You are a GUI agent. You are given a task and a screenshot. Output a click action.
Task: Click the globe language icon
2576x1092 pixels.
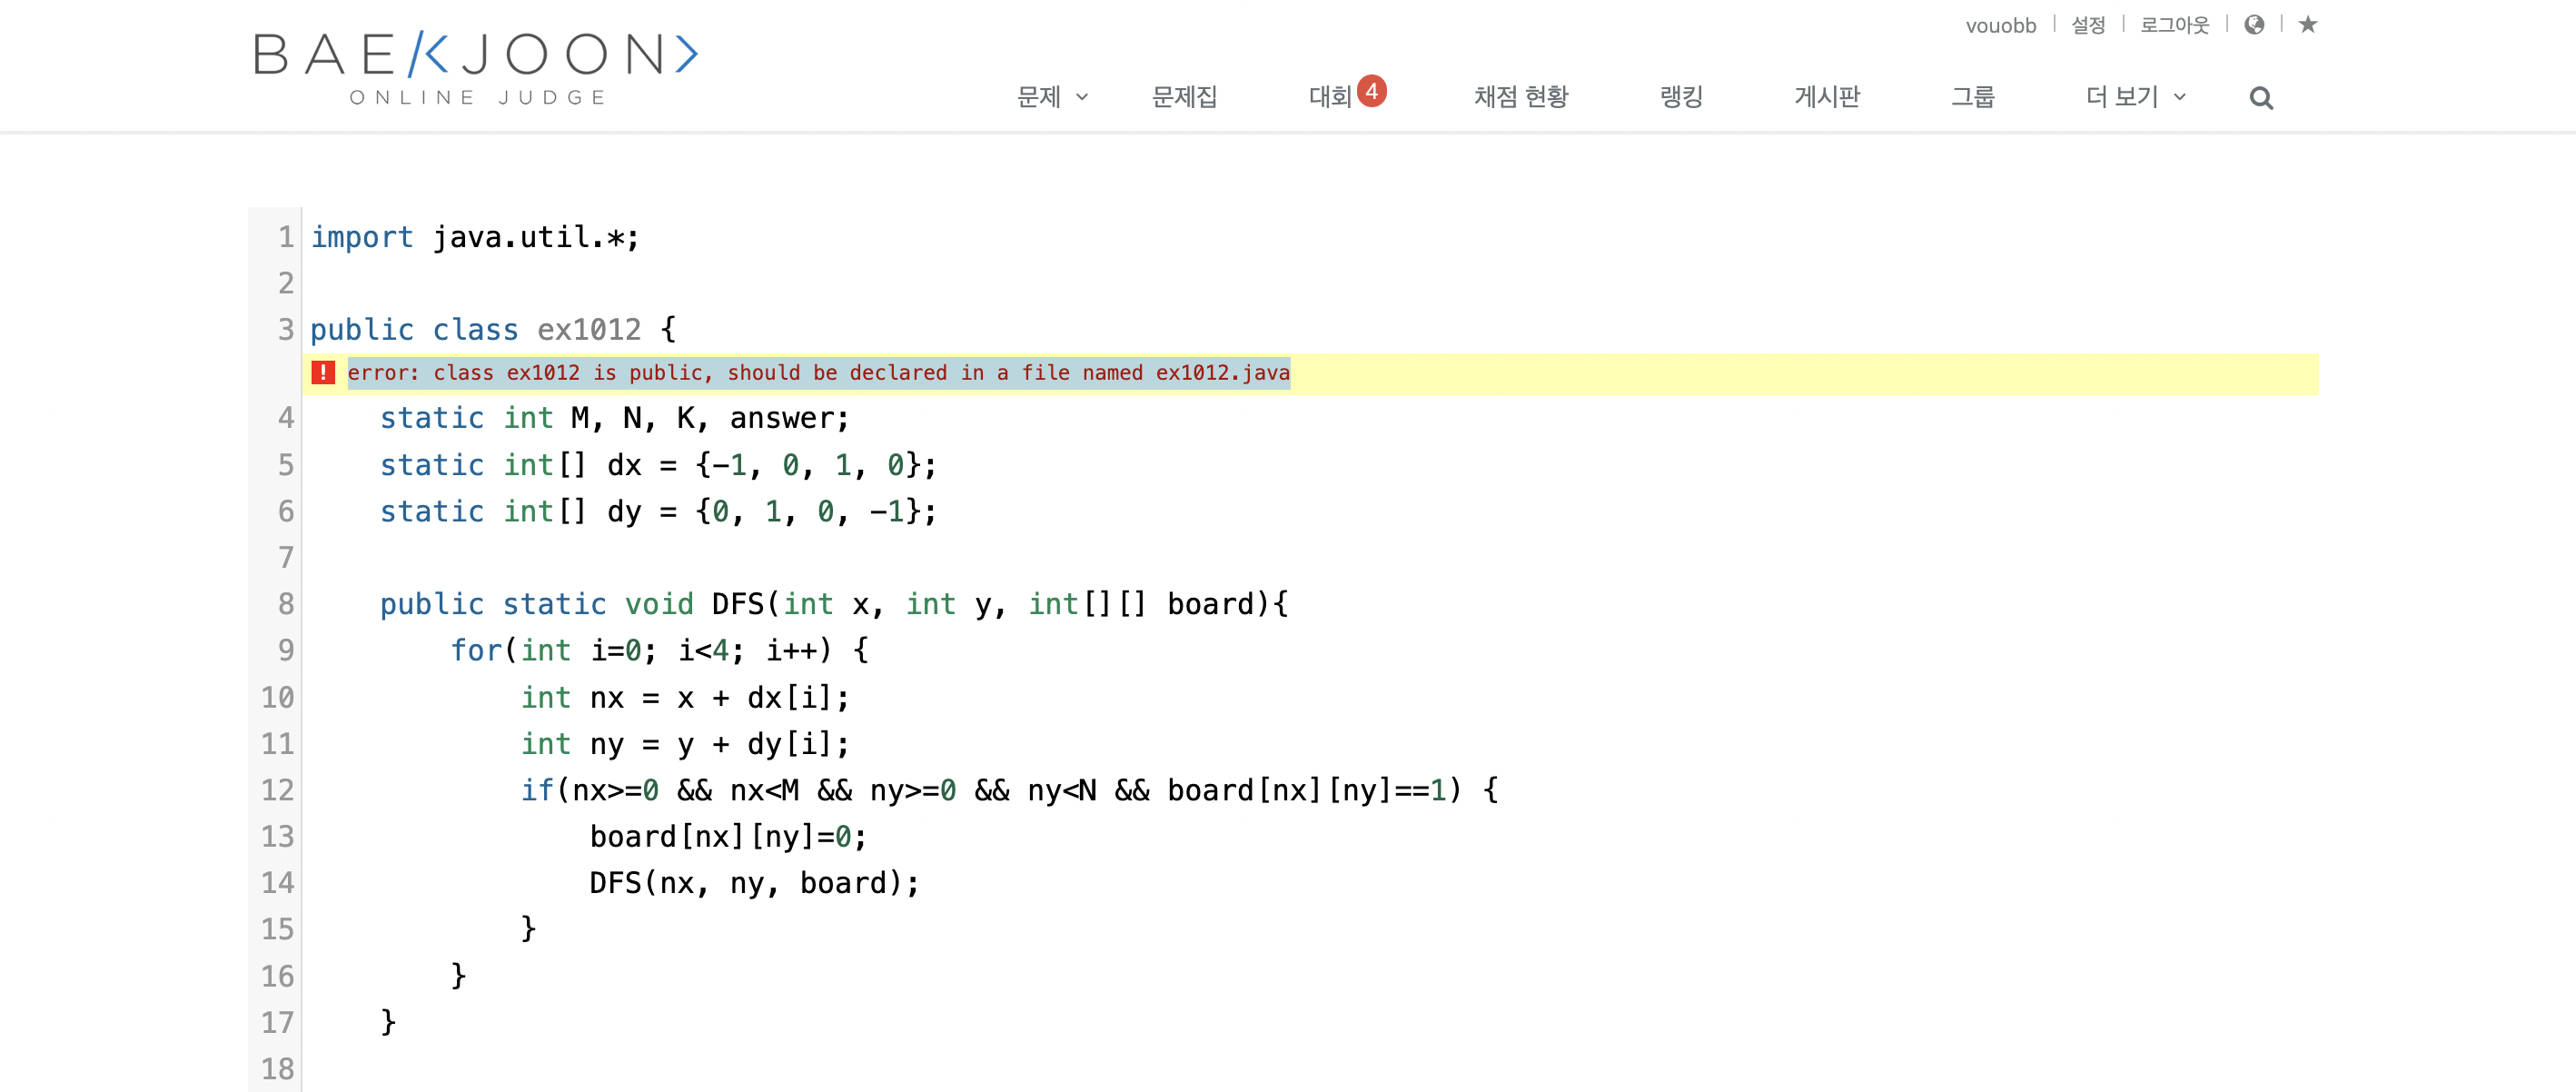click(2254, 25)
